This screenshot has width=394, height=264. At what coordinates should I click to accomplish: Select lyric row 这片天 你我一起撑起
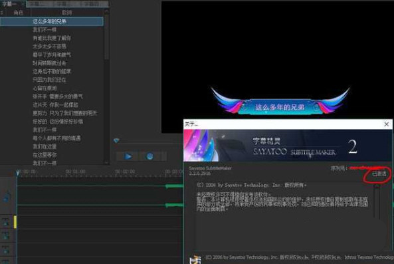tap(52, 104)
